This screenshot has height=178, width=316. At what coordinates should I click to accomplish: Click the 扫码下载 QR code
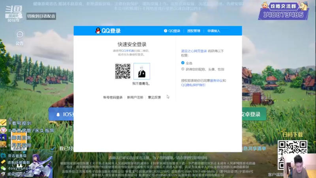292,155
